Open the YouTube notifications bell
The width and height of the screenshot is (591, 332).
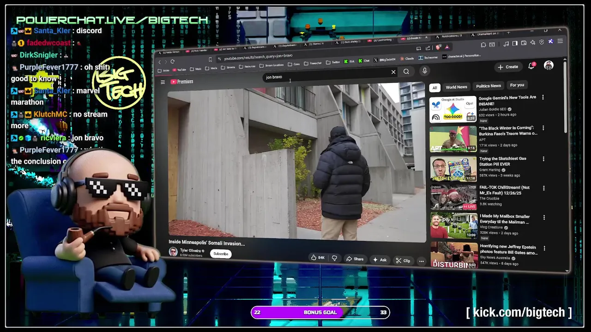(531, 66)
